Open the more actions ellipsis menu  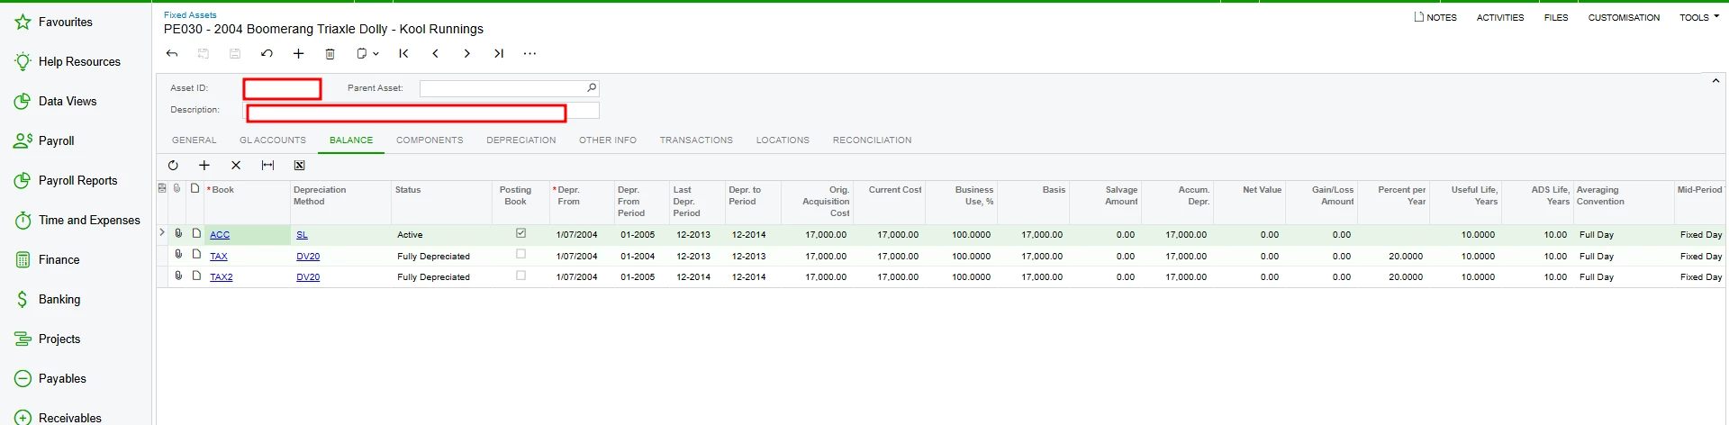(x=530, y=54)
